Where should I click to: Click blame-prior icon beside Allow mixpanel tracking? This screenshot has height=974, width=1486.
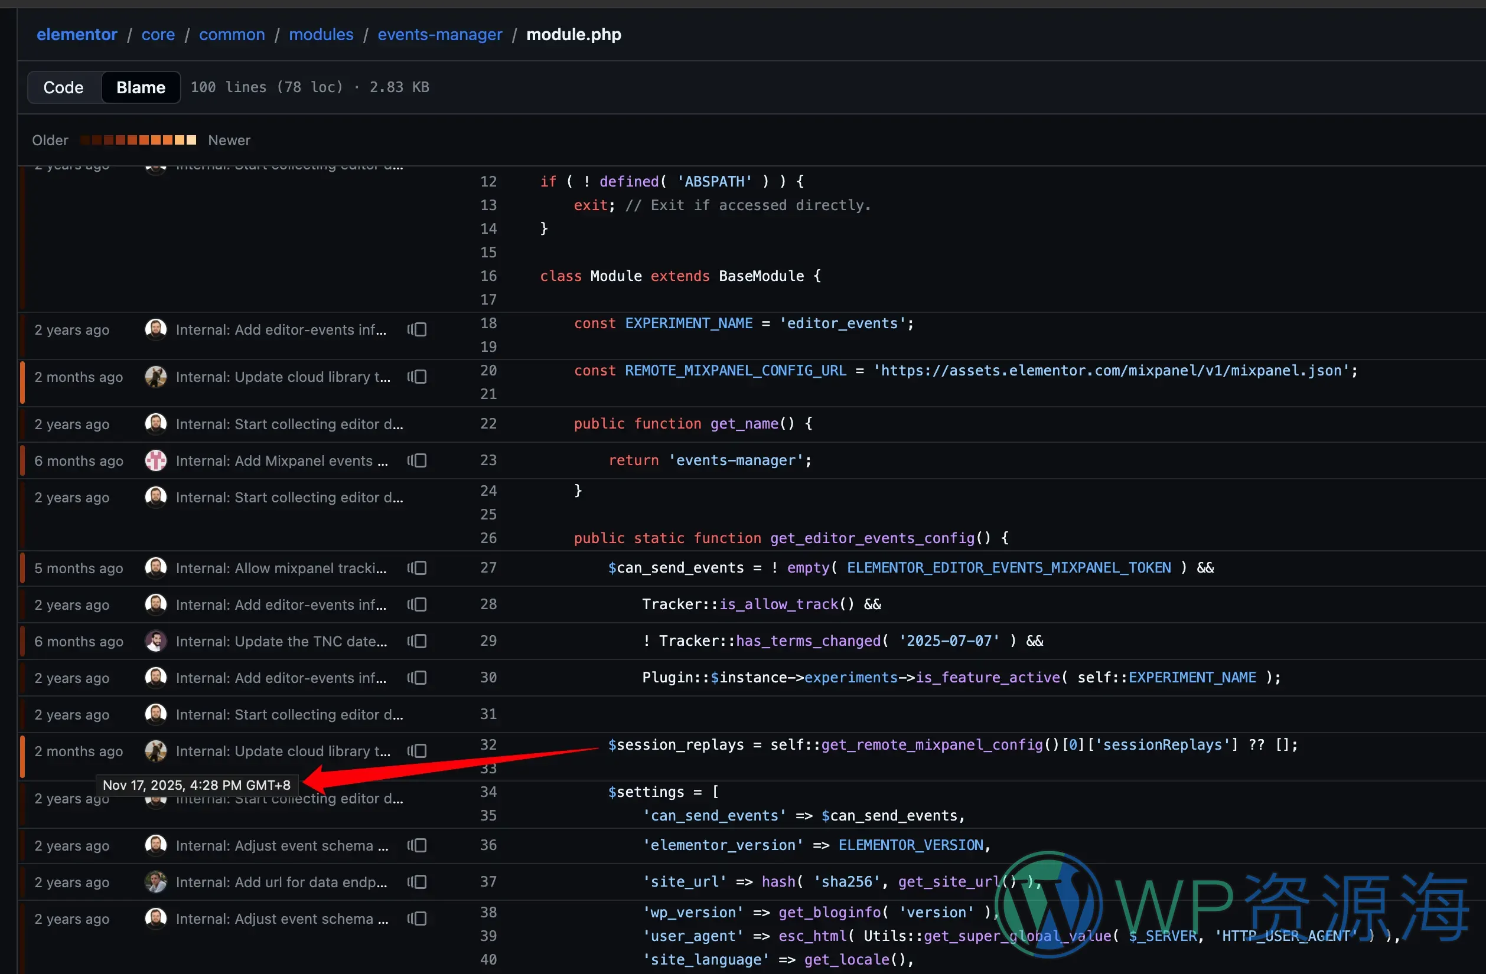(417, 568)
